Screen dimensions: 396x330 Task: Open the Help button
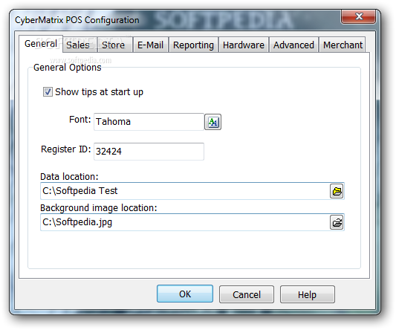click(308, 294)
